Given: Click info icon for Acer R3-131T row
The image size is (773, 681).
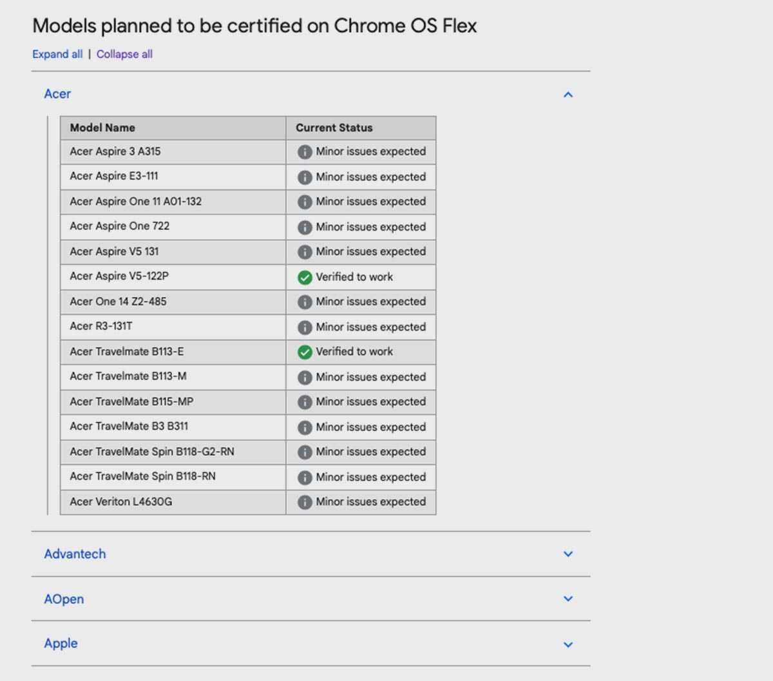Looking at the screenshot, I should (x=305, y=327).
